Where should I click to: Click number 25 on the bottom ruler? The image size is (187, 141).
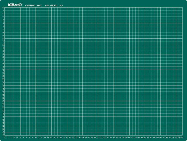[83, 137]
